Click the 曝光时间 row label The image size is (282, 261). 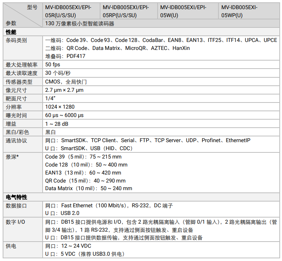(x=16, y=115)
